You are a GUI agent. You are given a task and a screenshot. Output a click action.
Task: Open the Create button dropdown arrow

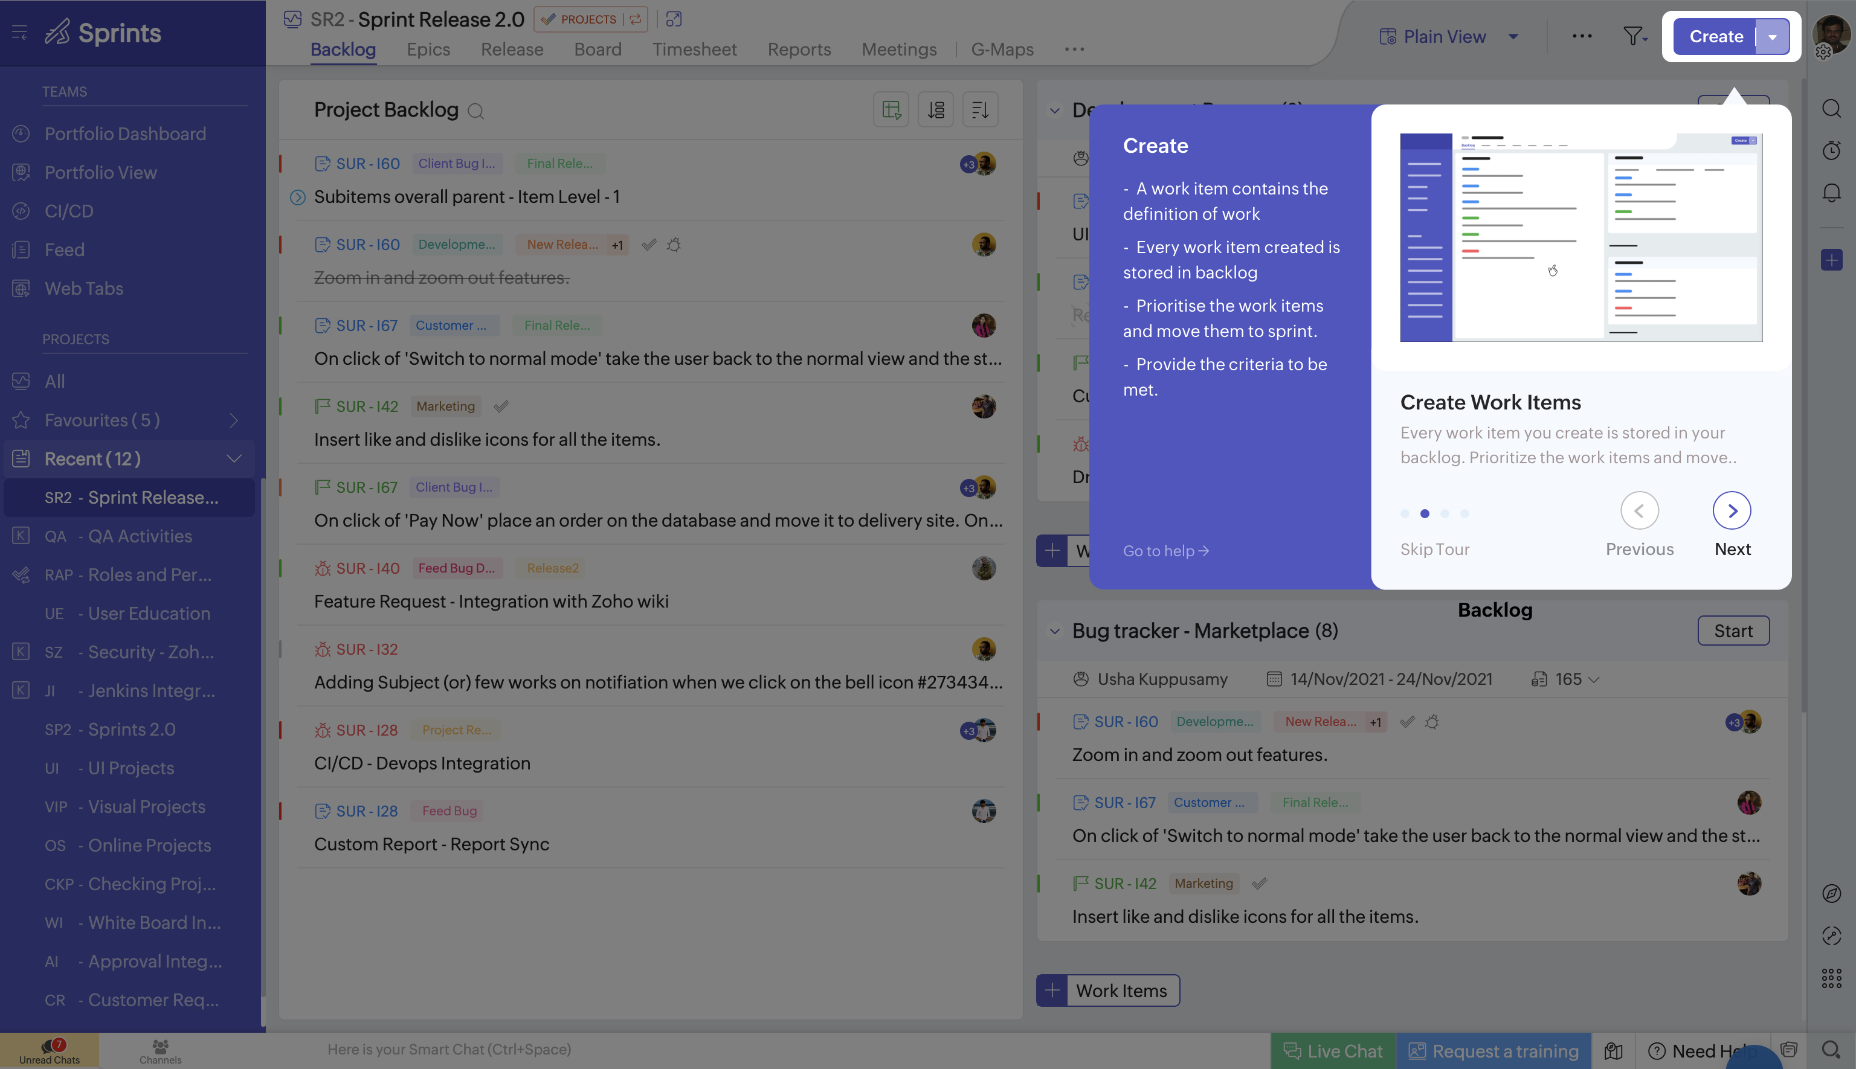click(1772, 36)
